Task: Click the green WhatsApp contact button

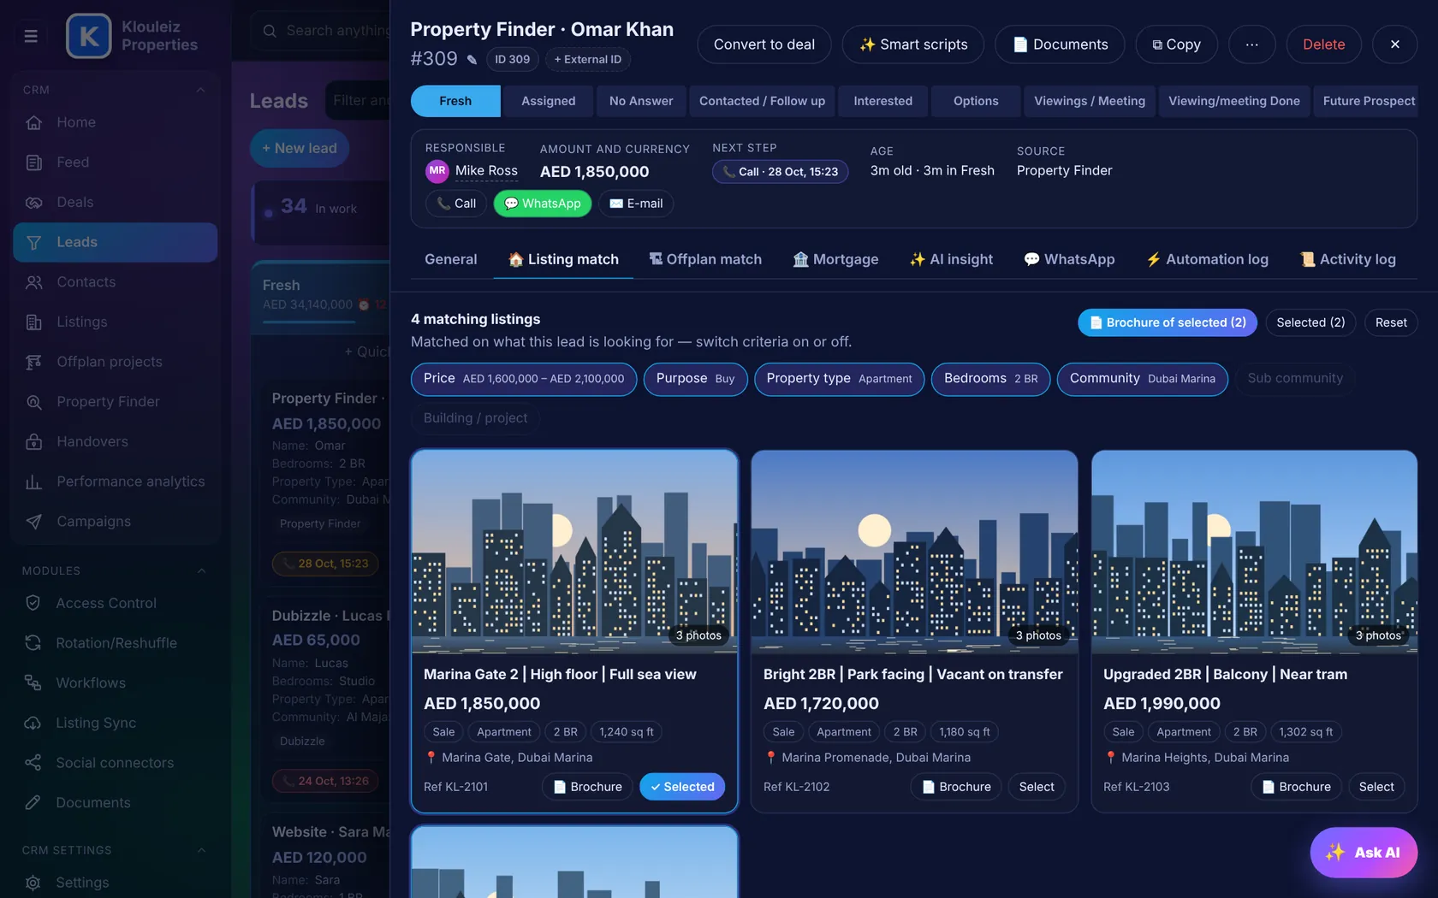Action: (543, 204)
